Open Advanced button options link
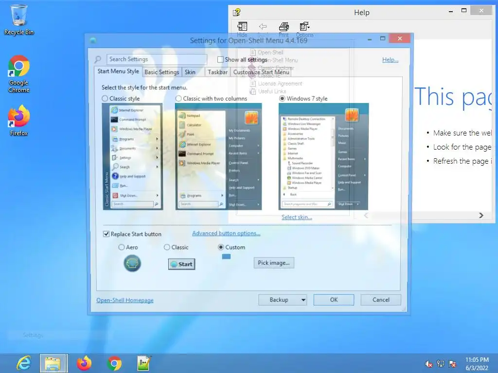 226,233
